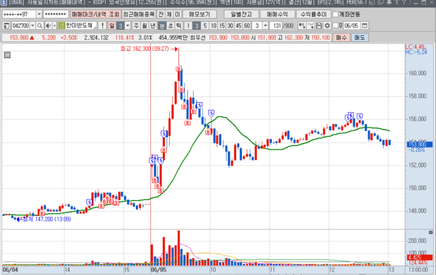Click the exclamation mark info icon
The image size is (436, 275).
pos(102,26)
